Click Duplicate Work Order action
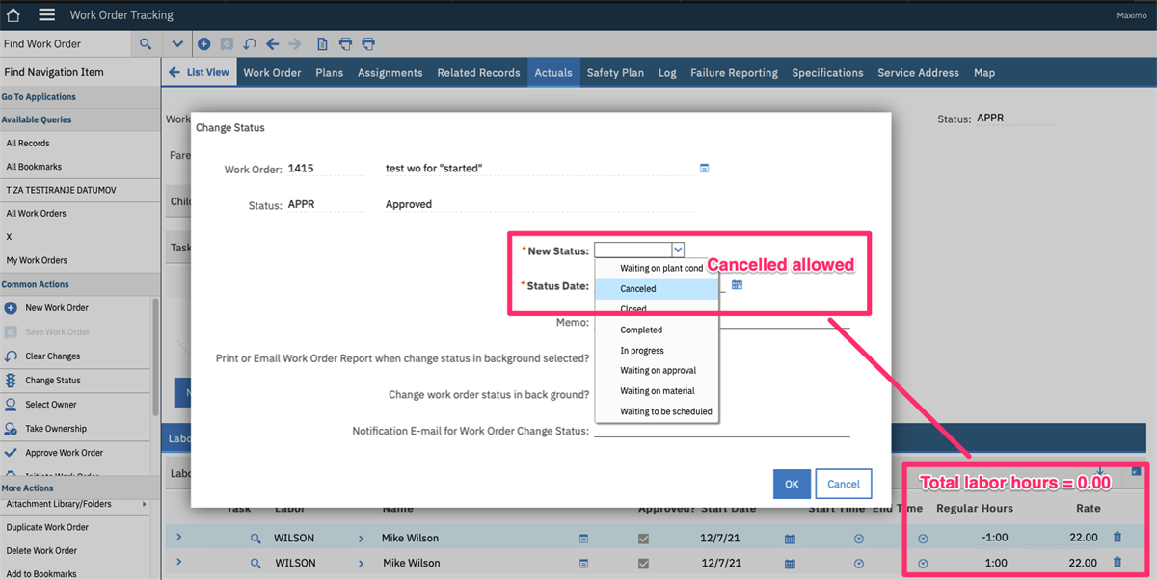Image resolution: width=1157 pixels, height=580 pixels. [x=47, y=528]
